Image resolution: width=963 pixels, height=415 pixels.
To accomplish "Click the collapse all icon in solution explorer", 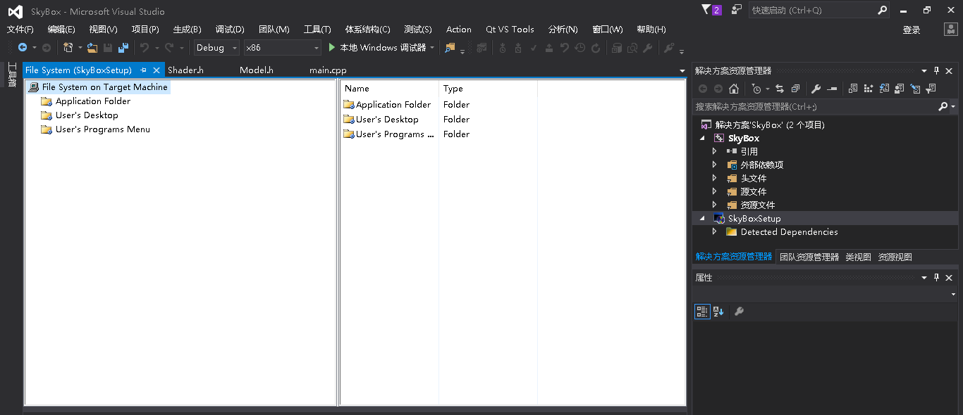I will pos(795,89).
